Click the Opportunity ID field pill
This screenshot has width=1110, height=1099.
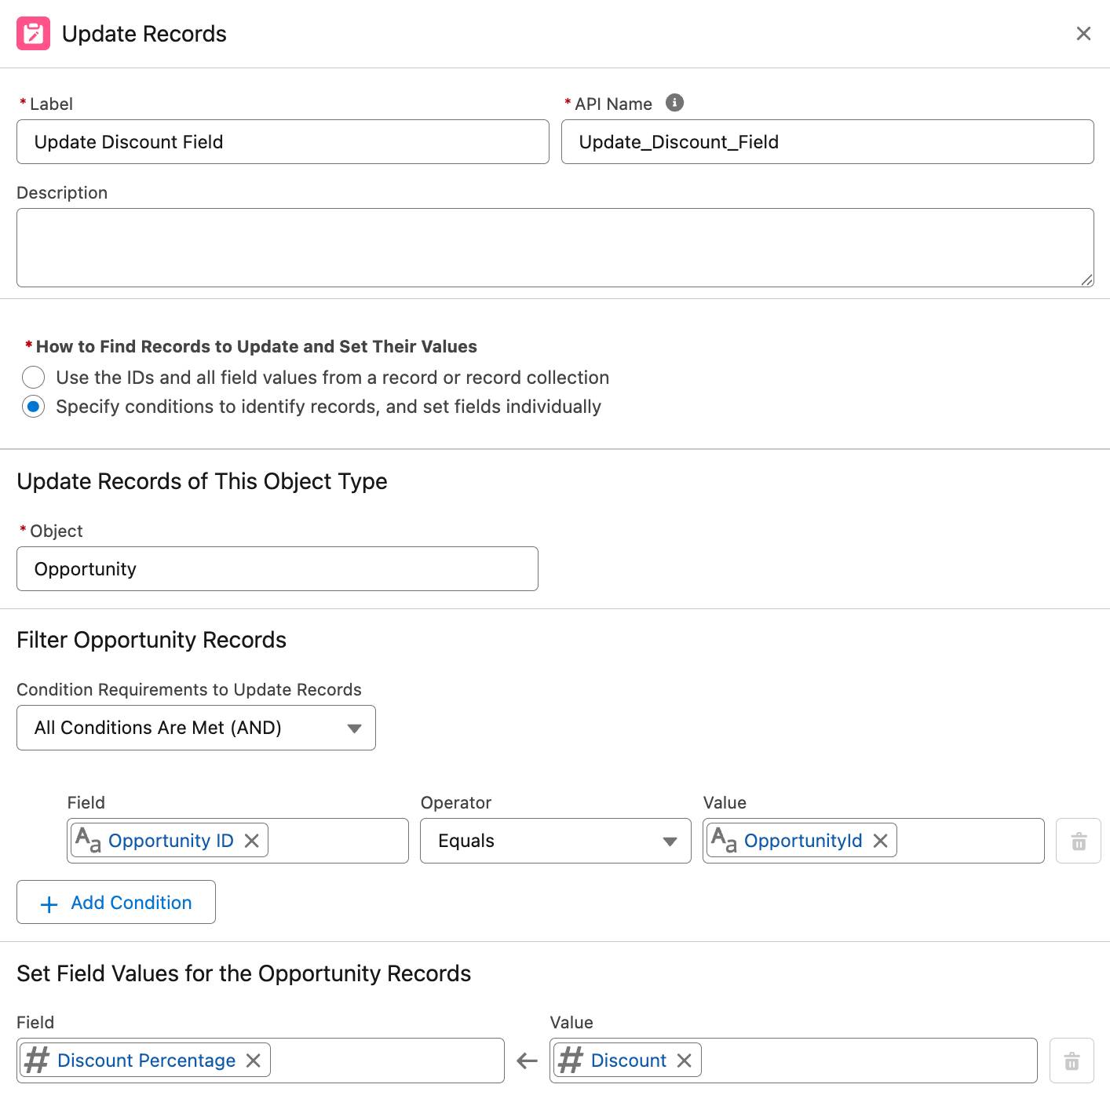[x=170, y=841]
